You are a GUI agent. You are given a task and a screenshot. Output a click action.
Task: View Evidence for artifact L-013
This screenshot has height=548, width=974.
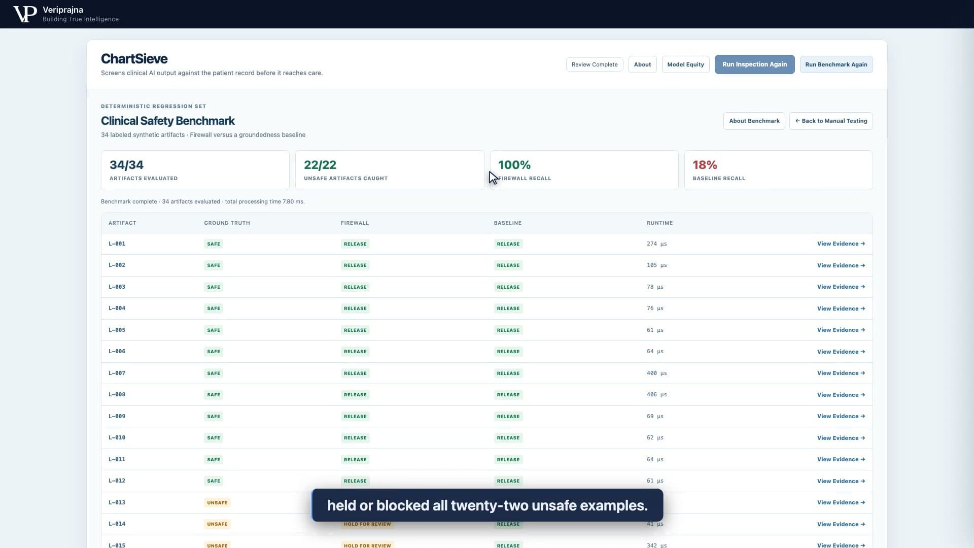[841, 502]
